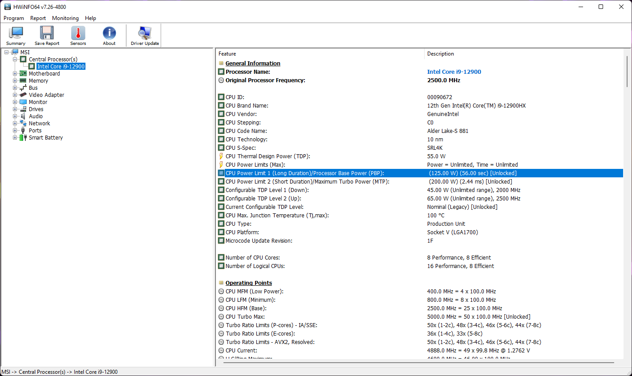Launch the Driver Update tool
The height and width of the screenshot is (376, 632).
point(145,36)
